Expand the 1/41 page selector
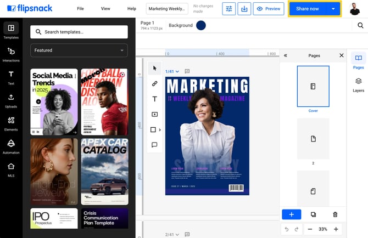The width and height of the screenshot is (368, 238). 172,71
